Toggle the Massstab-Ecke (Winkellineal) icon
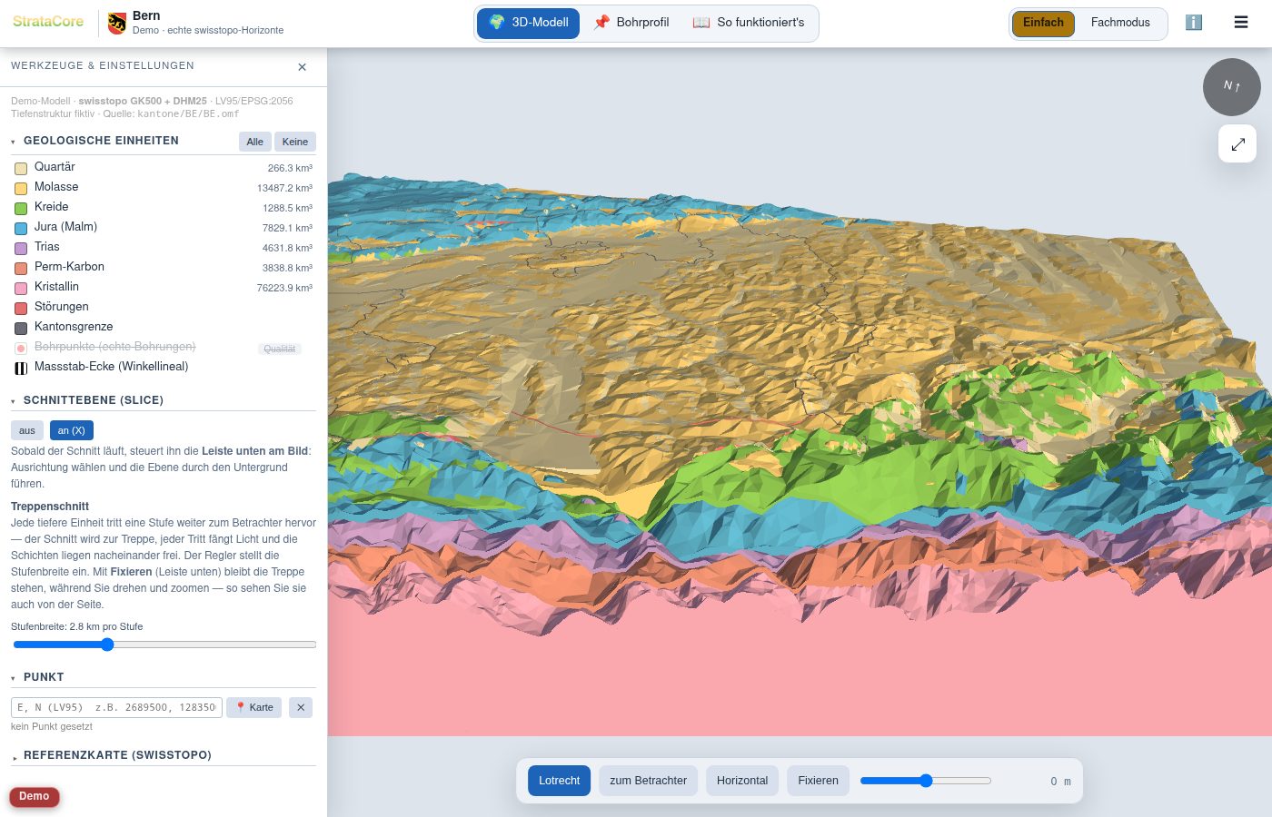 [x=21, y=368]
